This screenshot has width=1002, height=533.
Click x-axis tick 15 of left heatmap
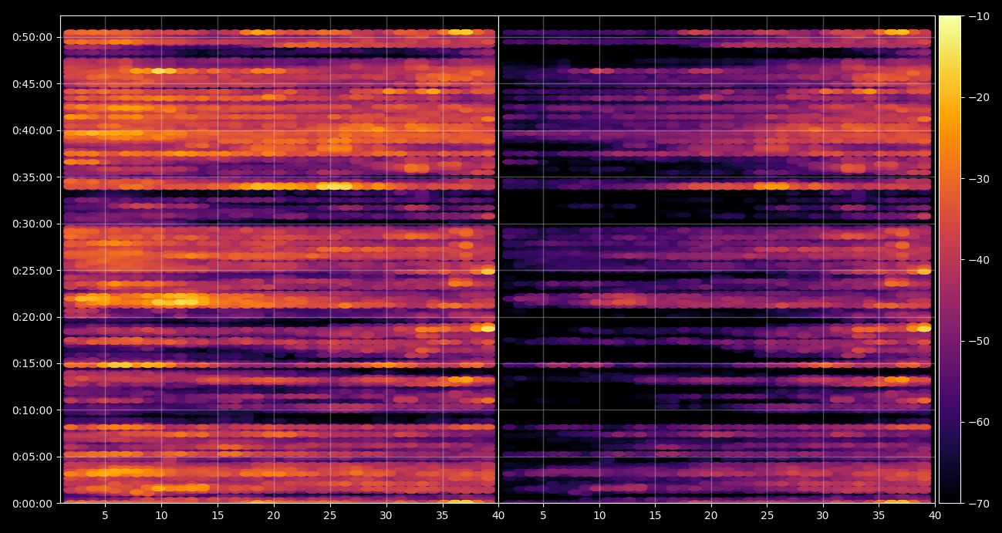218,515
